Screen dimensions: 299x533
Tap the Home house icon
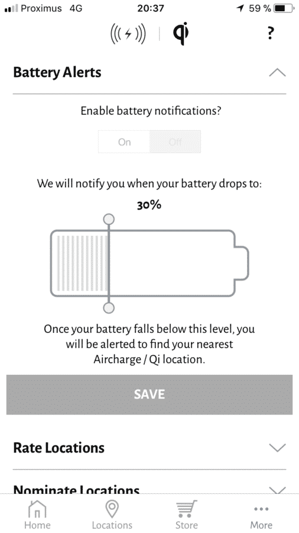(x=37, y=509)
